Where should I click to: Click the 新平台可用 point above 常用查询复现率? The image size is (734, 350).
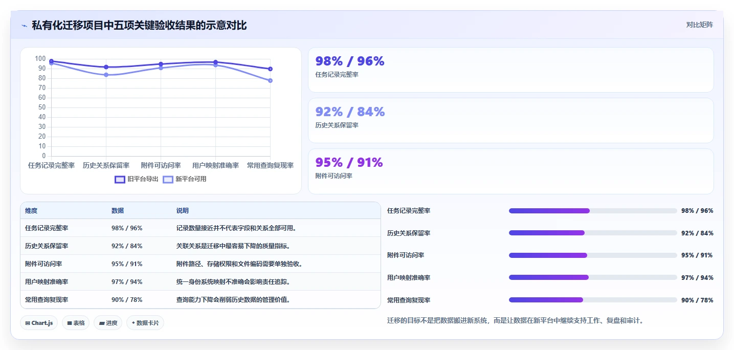(270, 80)
